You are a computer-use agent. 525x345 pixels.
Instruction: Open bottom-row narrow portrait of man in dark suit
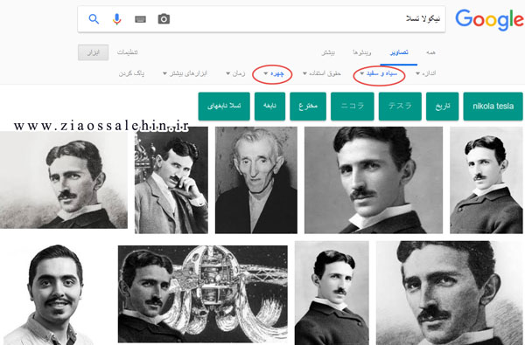[x=332, y=293]
